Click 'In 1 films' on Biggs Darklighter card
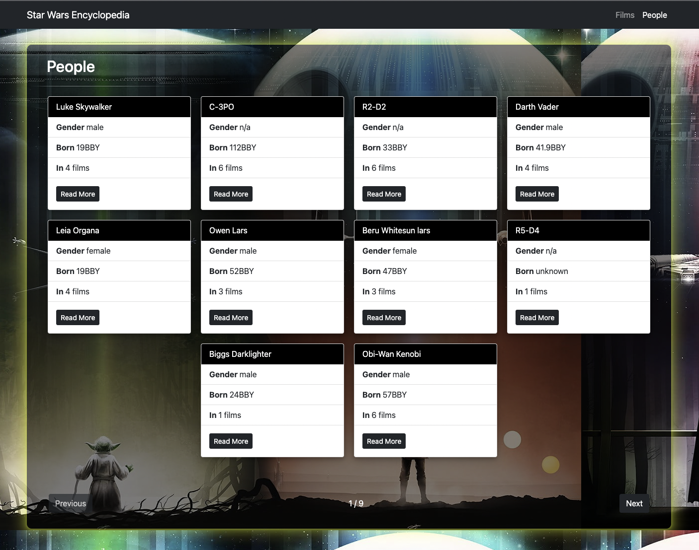699x550 pixels. pyautogui.click(x=272, y=415)
